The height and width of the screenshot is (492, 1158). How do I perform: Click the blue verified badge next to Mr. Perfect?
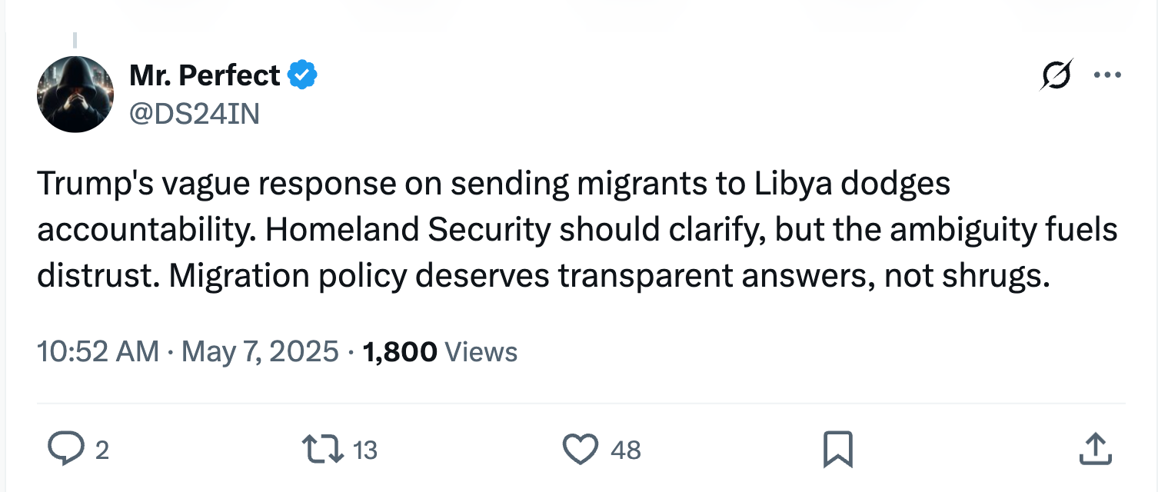[301, 74]
